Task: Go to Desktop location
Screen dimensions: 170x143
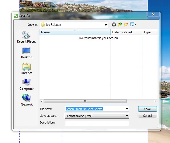Action: click(26, 53)
